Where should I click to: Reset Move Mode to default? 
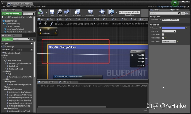pyautogui.click(x=178, y=41)
